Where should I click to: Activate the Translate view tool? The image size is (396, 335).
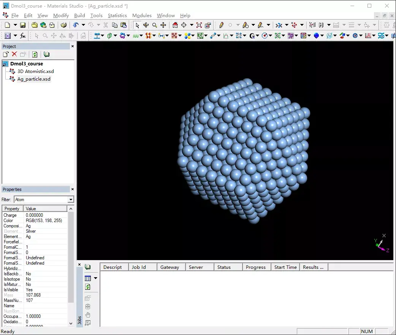click(163, 25)
